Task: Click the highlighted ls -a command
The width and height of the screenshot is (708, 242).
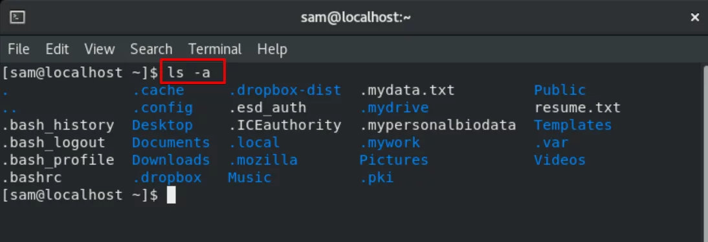Action: pos(192,71)
